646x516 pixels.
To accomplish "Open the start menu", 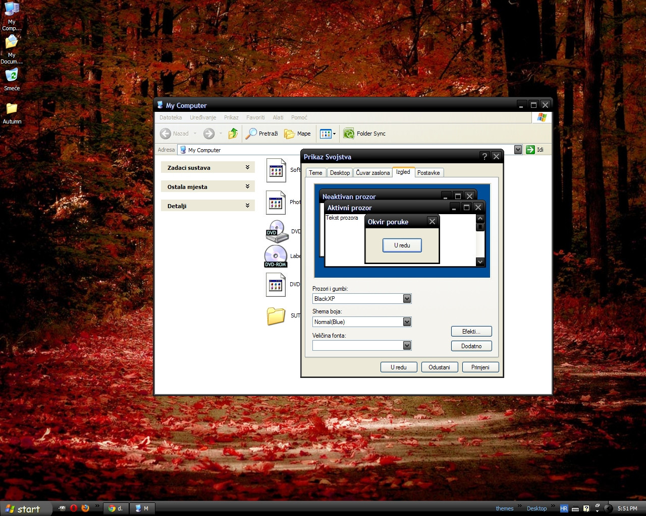I will (x=26, y=508).
